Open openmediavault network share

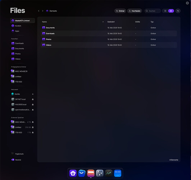tap(21, 110)
